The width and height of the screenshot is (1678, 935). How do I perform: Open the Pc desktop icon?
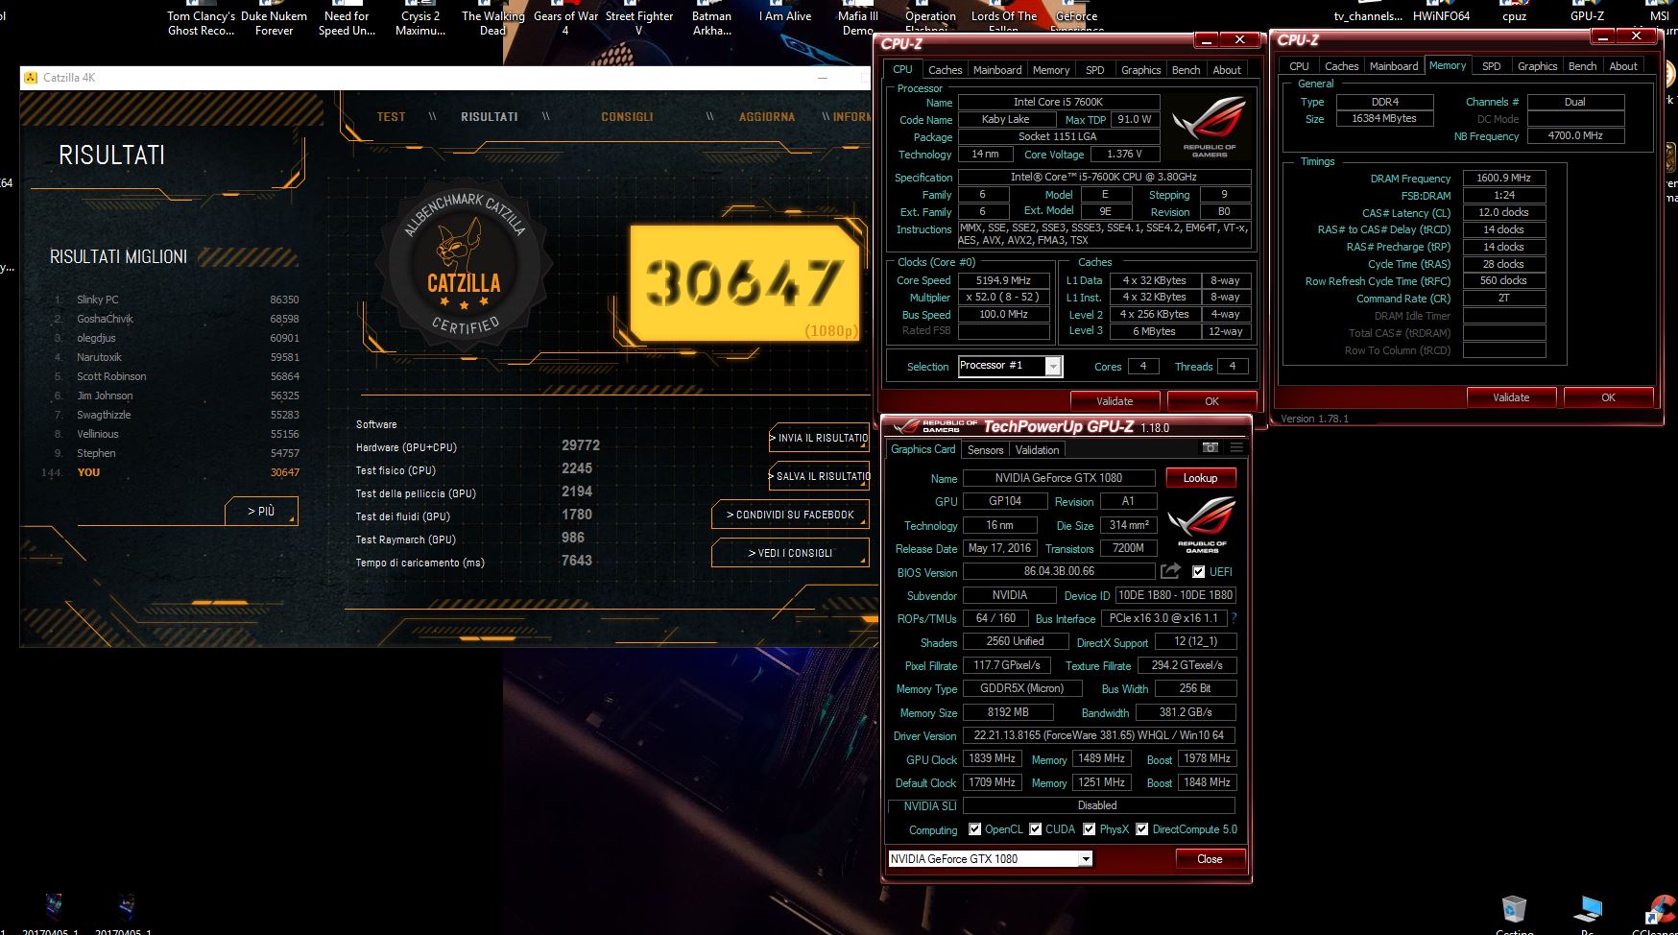1588,915
